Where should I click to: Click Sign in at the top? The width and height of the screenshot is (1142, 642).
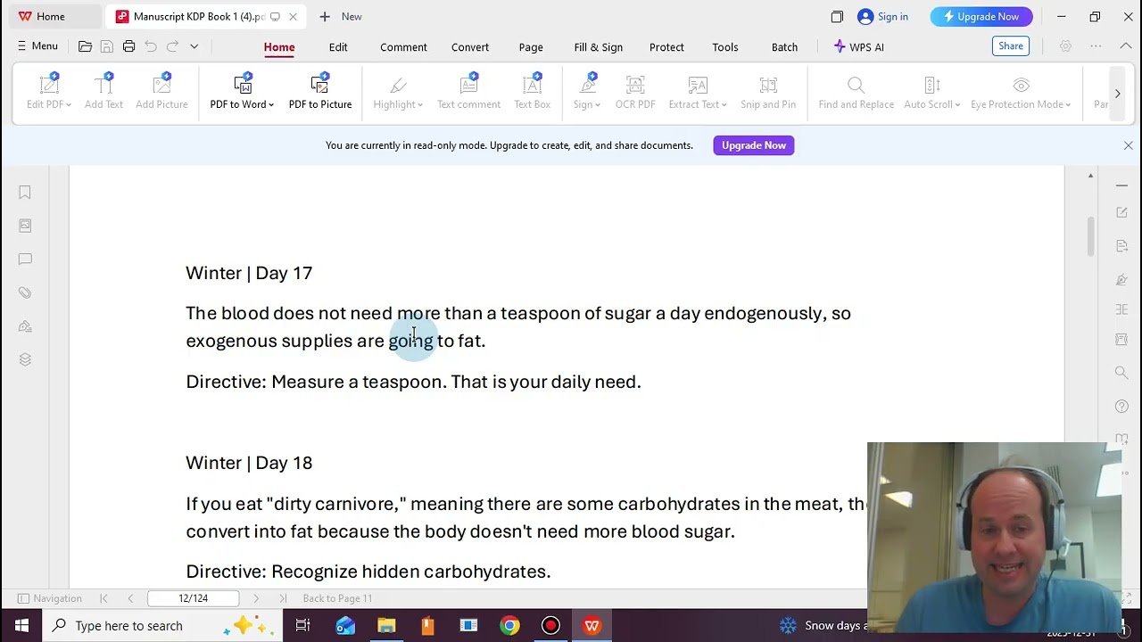pyautogui.click(x=882, y=16)
